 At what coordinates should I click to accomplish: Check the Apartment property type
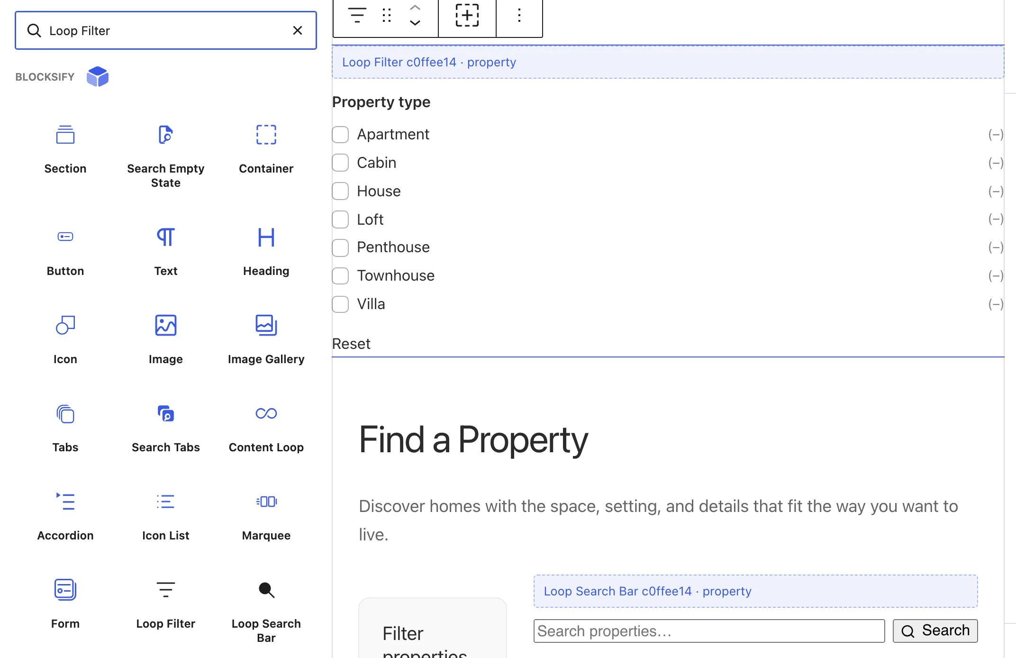point(340,135)
